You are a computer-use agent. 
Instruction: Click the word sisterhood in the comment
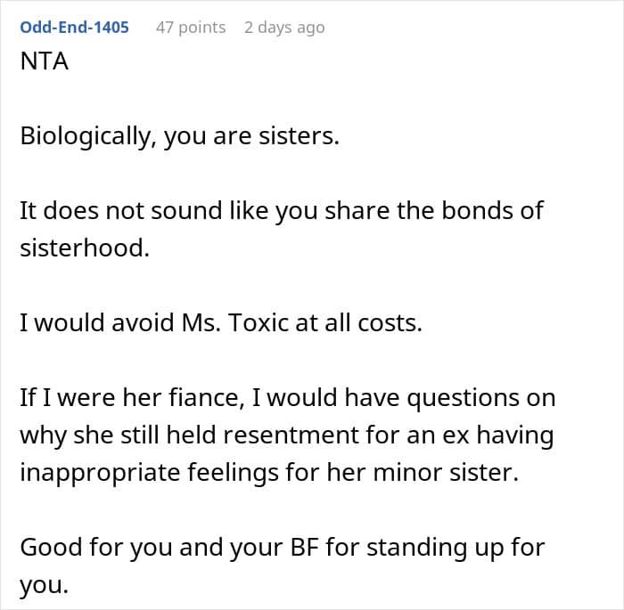click(x=85, y=248)
